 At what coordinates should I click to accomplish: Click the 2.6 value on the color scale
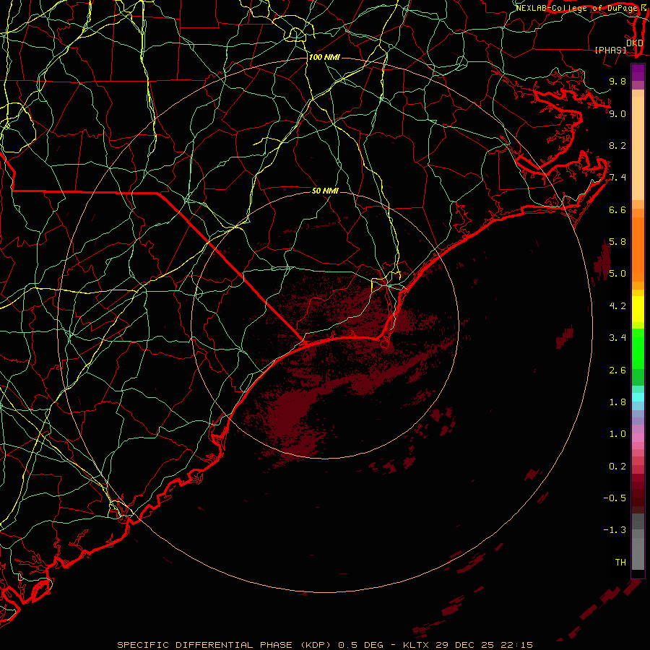(617, 370)
